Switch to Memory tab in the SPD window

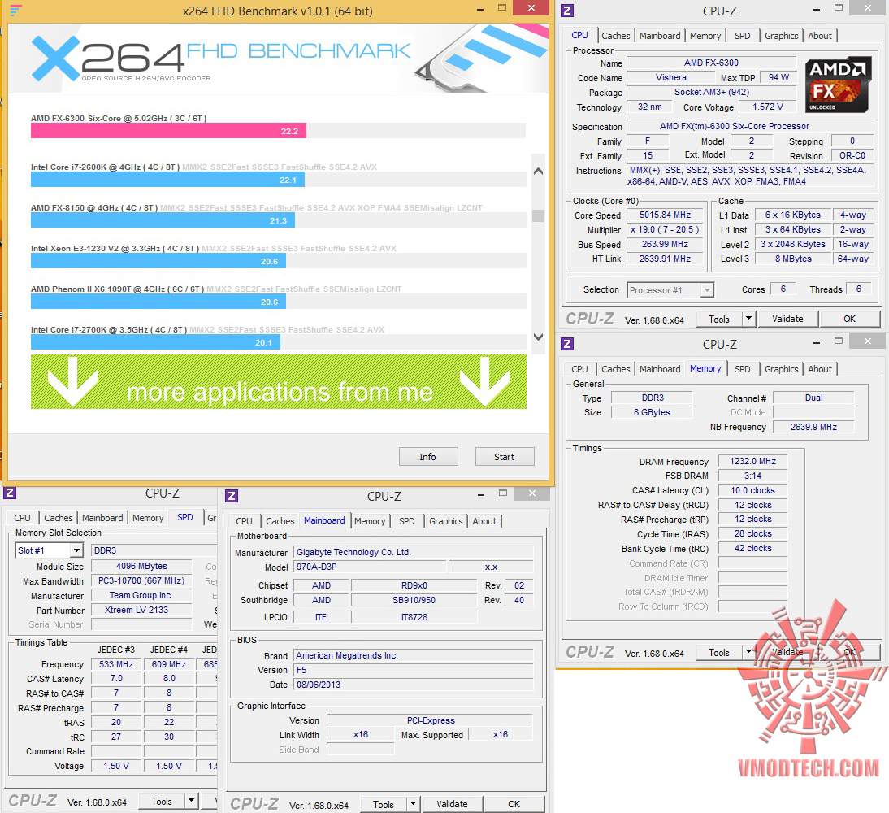tap(147, 517)
